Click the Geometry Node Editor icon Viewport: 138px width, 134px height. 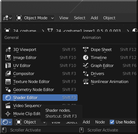click(8, 90)
